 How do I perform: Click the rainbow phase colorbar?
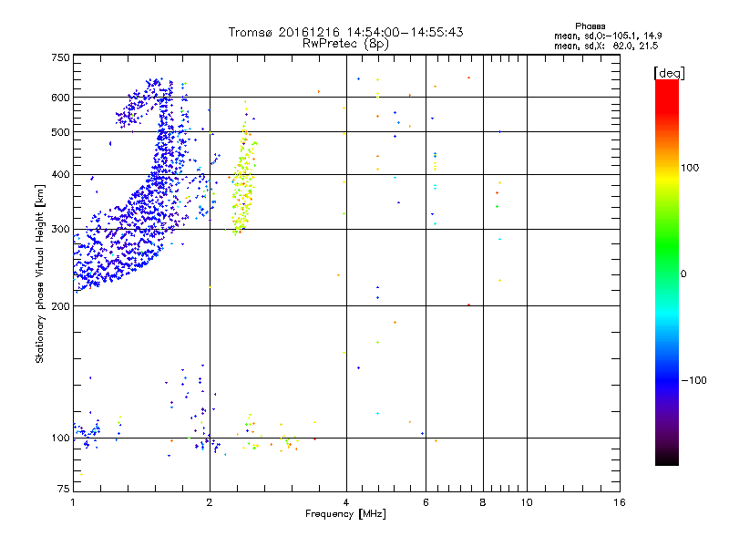667,273
